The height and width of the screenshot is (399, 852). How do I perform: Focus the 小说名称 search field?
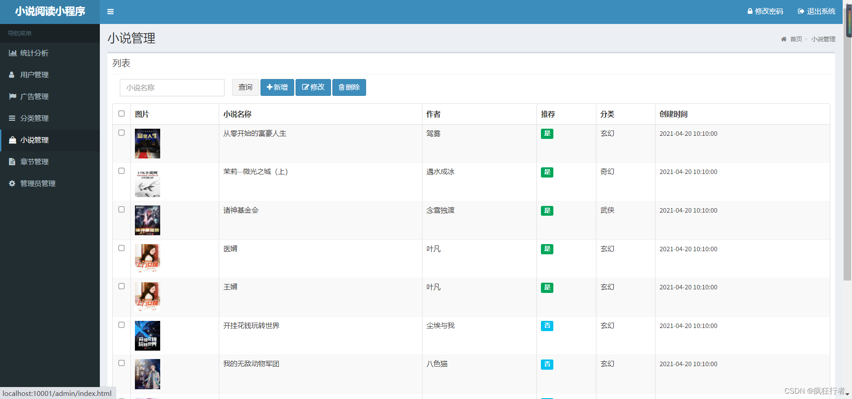[172, 87]
